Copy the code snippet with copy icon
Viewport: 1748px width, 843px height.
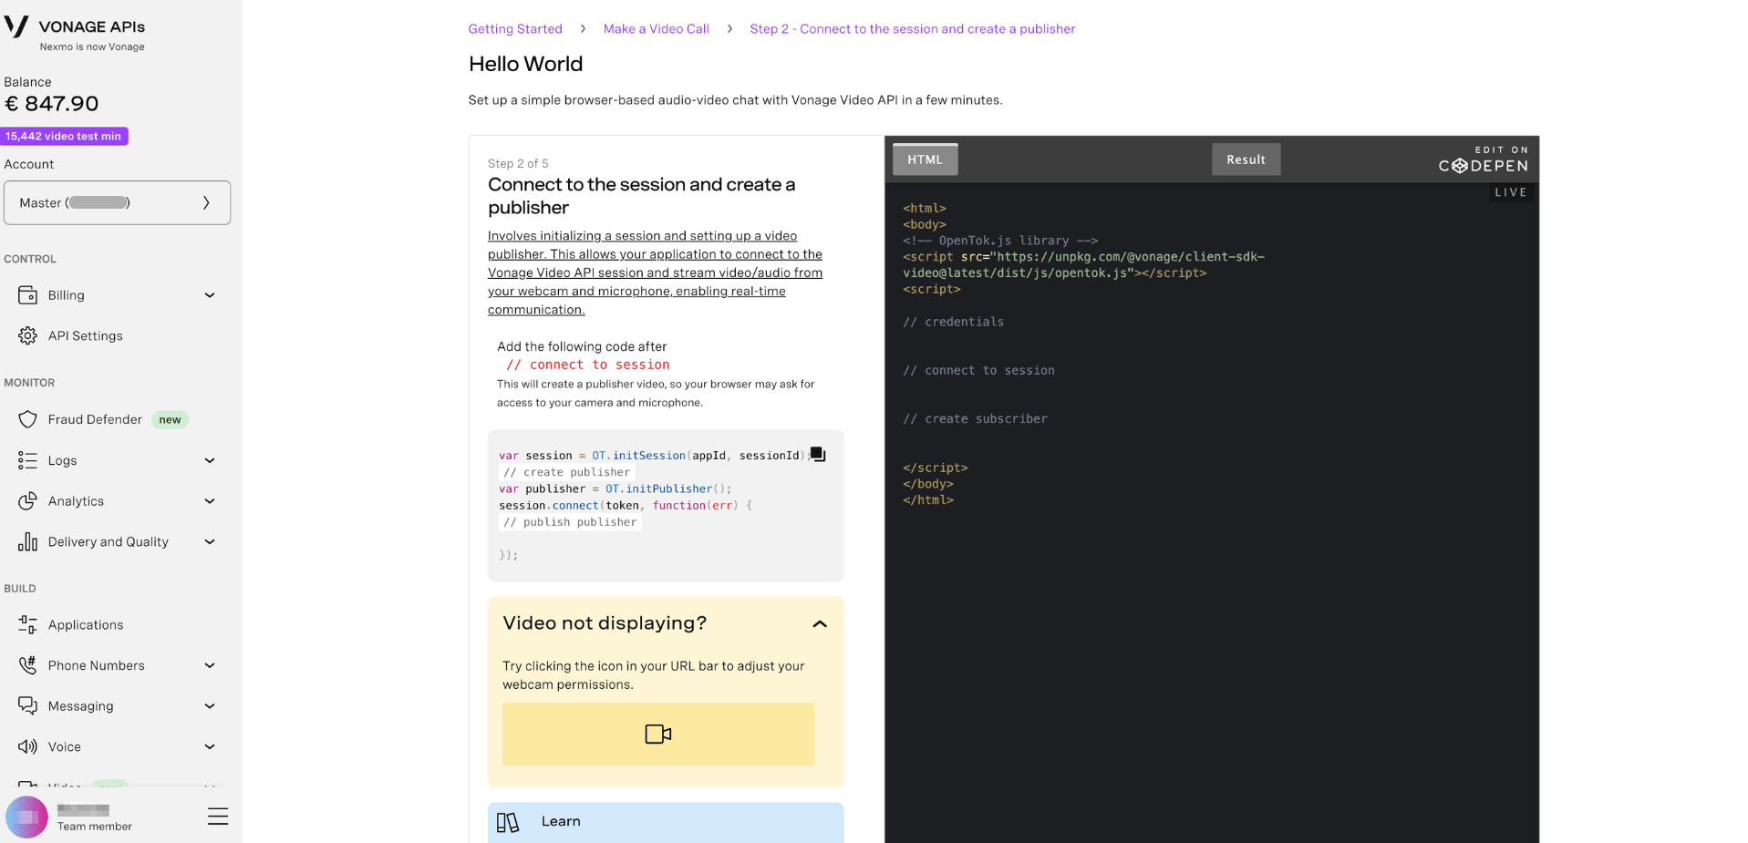click(818, 454)
